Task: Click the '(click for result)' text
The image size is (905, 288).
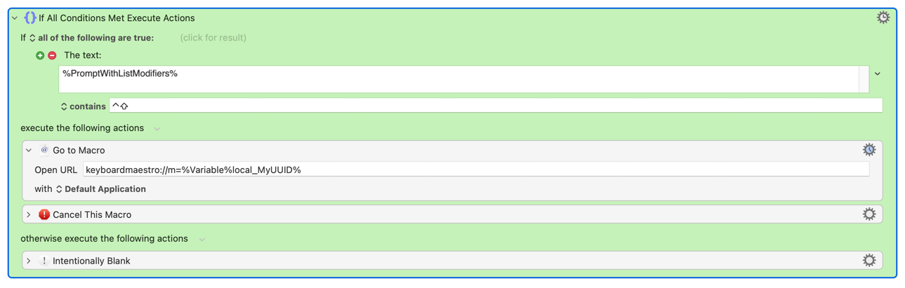Action: coord(213,38)
